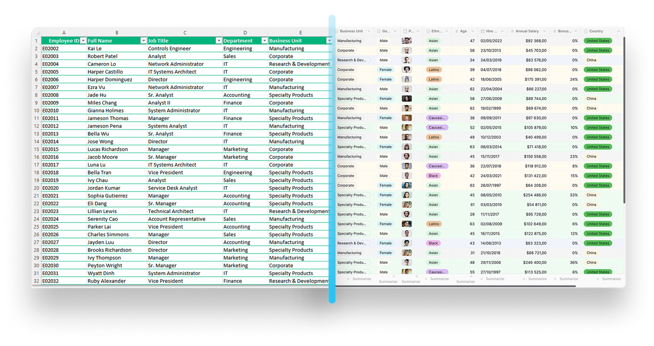Open the Annual Salary column chevron menu

(544, 31)
